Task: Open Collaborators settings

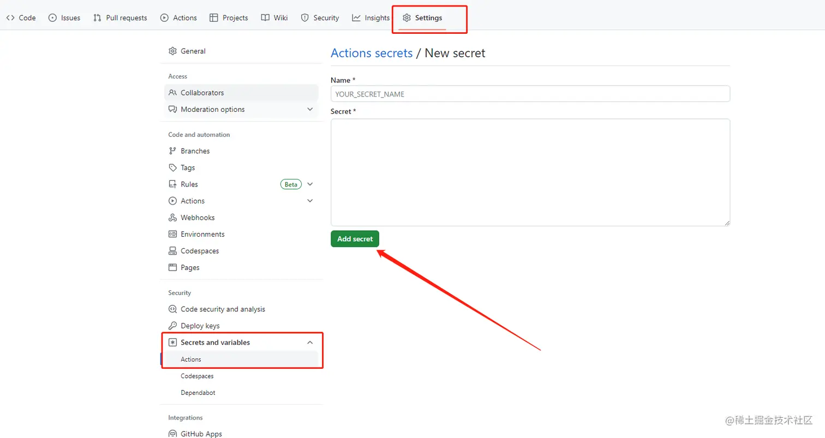Action: click(x=241, y=93)
